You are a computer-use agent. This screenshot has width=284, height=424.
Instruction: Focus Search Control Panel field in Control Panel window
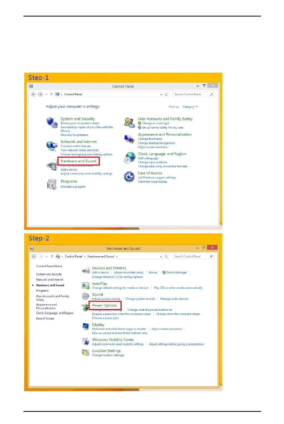tap(193, 94)
